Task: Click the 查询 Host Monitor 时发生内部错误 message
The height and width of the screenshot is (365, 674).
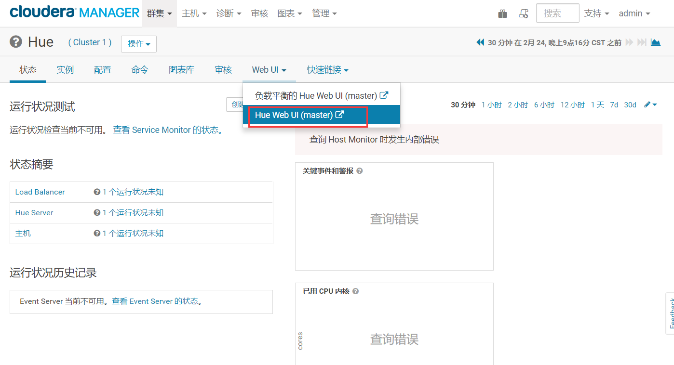Action: click(374, 140)
